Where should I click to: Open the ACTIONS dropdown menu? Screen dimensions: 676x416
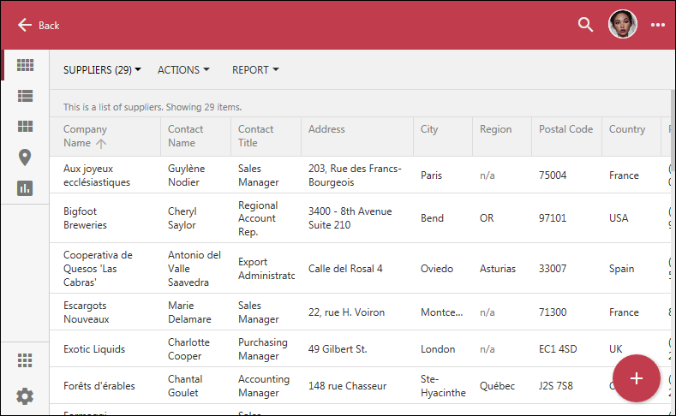[183, 70]
